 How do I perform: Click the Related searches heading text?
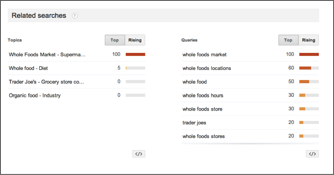click(39, 16)
